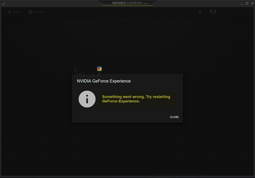
Task: Minimize the GeForce Experience window
Action: pos(241,3)
